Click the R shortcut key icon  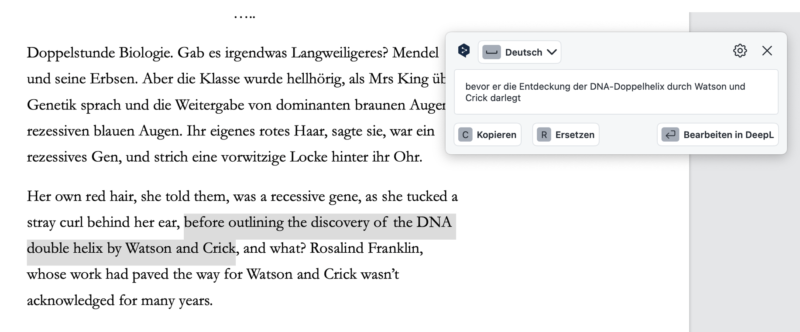[x=544, y=135]
